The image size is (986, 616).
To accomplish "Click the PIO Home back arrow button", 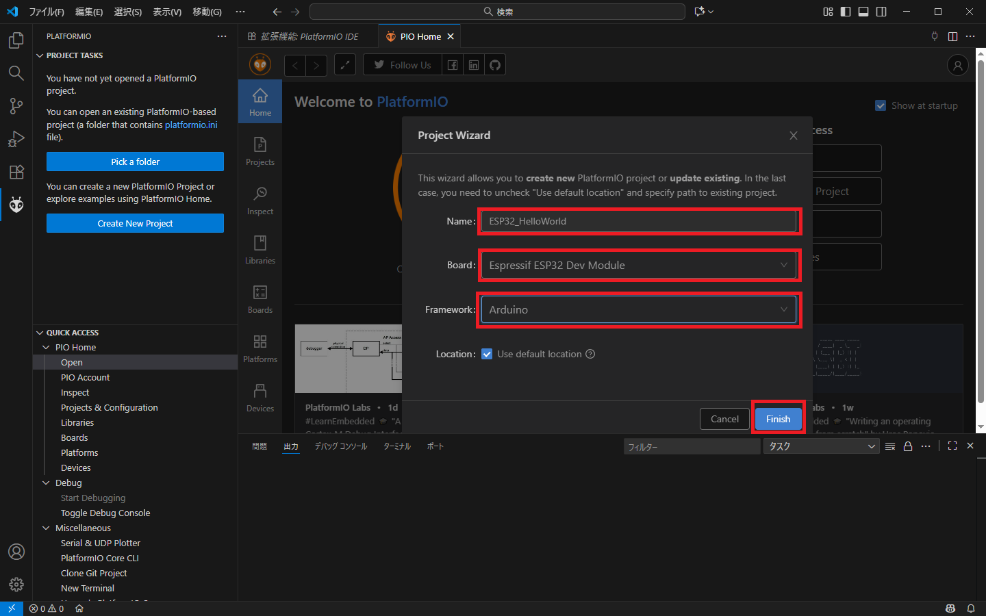I will [295, 65].
